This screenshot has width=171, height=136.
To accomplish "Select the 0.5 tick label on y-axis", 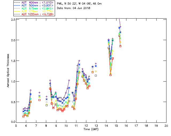I will tap(12, 102).
